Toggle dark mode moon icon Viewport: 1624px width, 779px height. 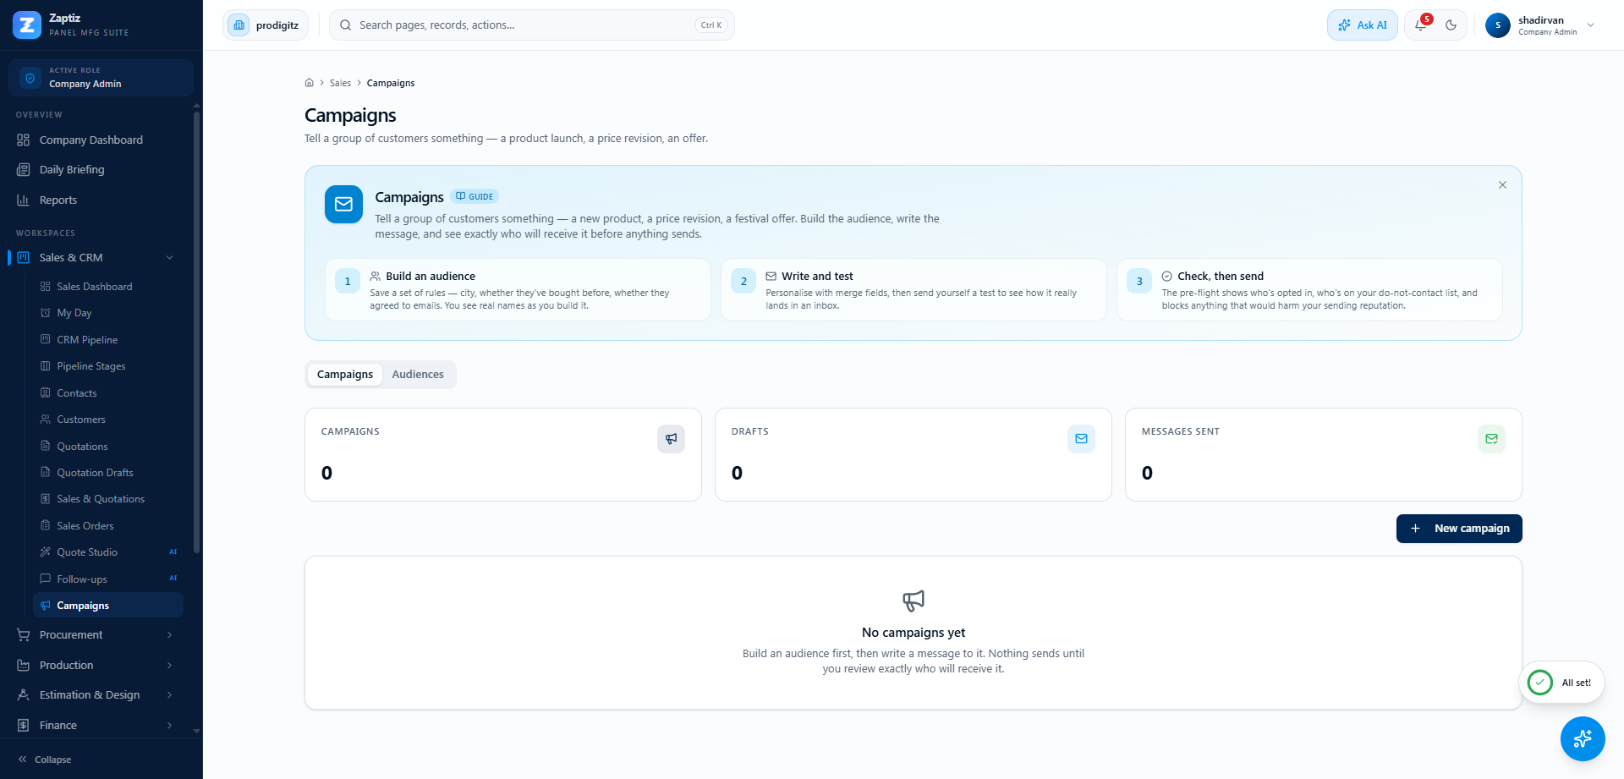point(1451,25)
